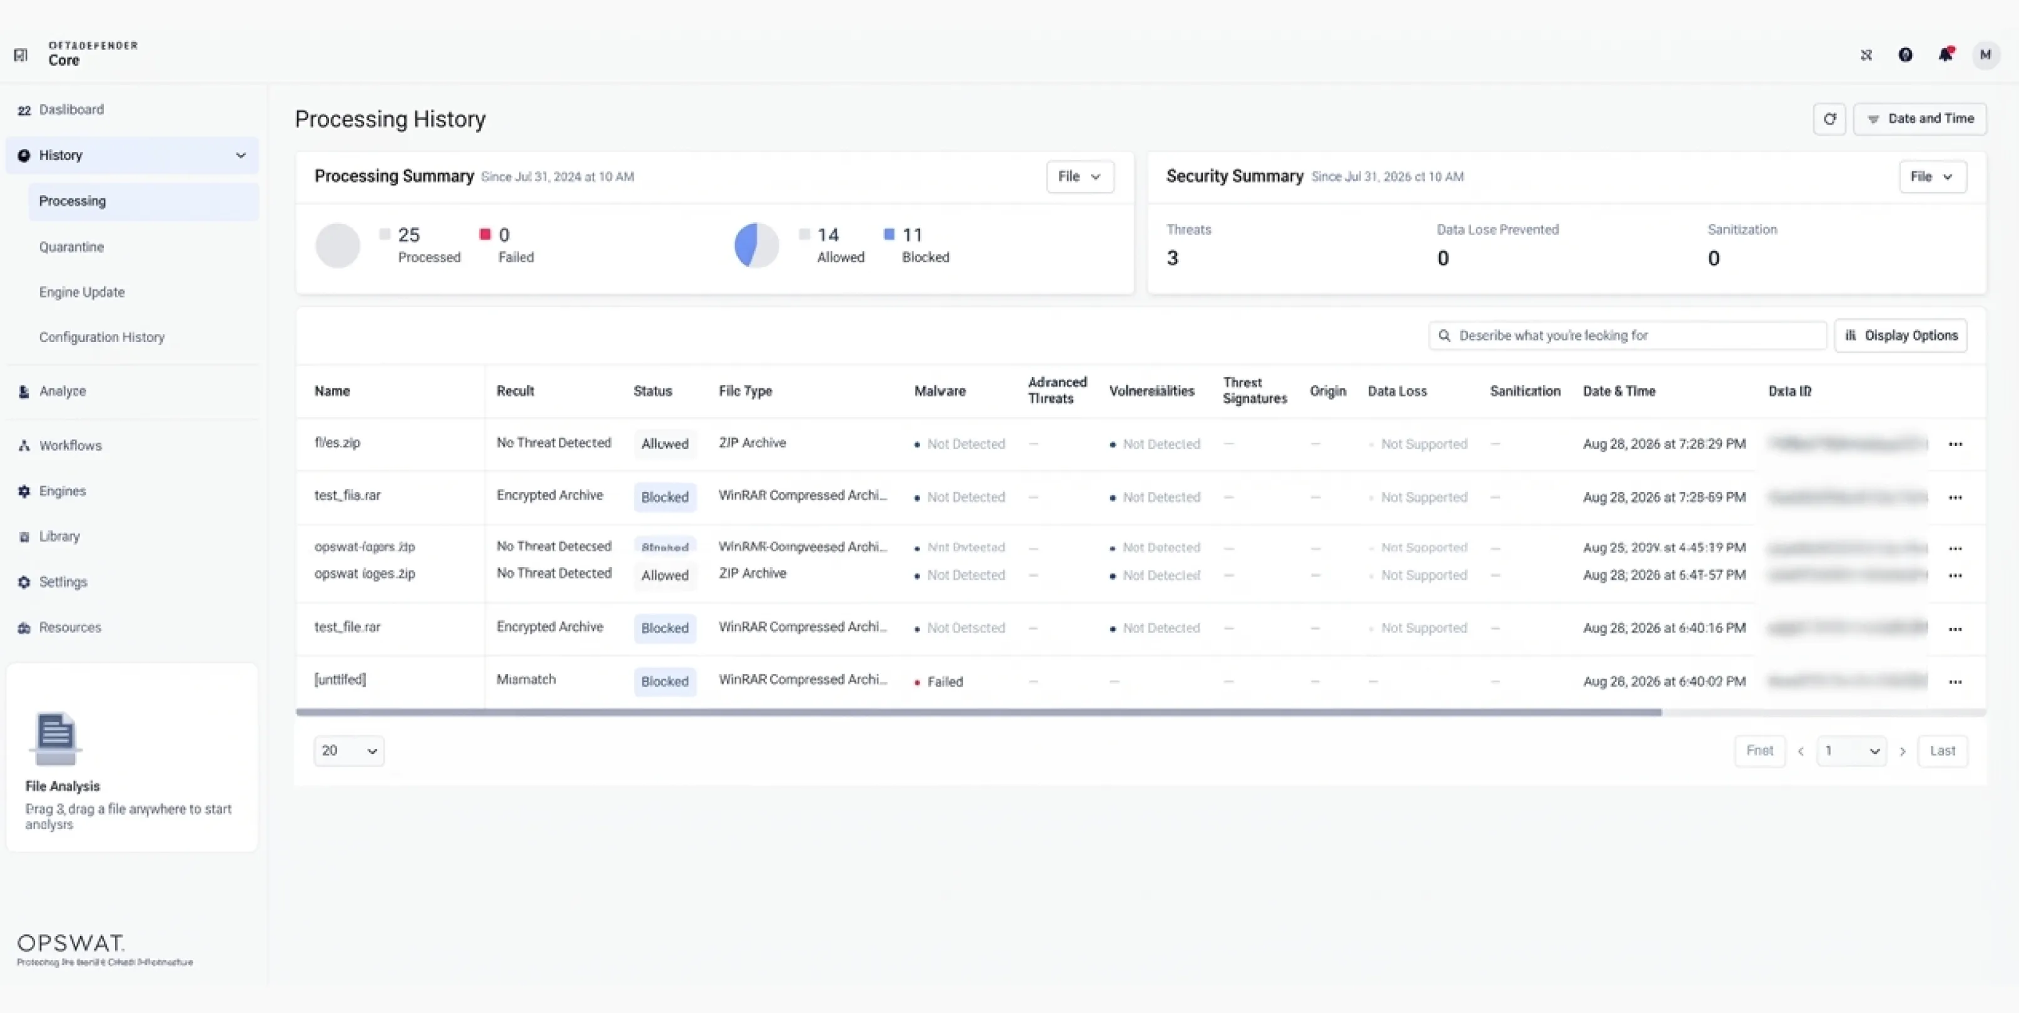Open the three-dot menu for [untitled] row
This screenshot has width=2019, height=1013.
click(1955, 682)
